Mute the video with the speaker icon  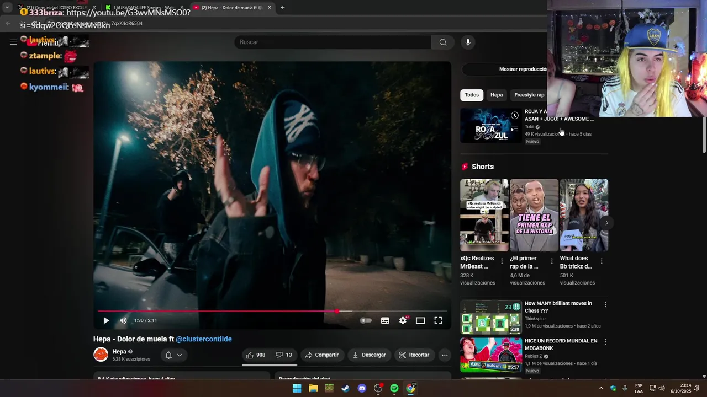coord(123,320)
